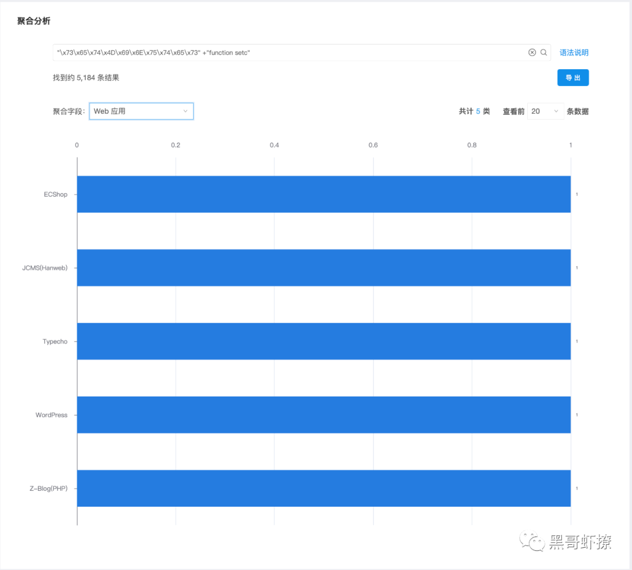
Task: Select the Z-Blog(PHP) bar in the chart
Action: pyautogui.click(x=324, y=488)
